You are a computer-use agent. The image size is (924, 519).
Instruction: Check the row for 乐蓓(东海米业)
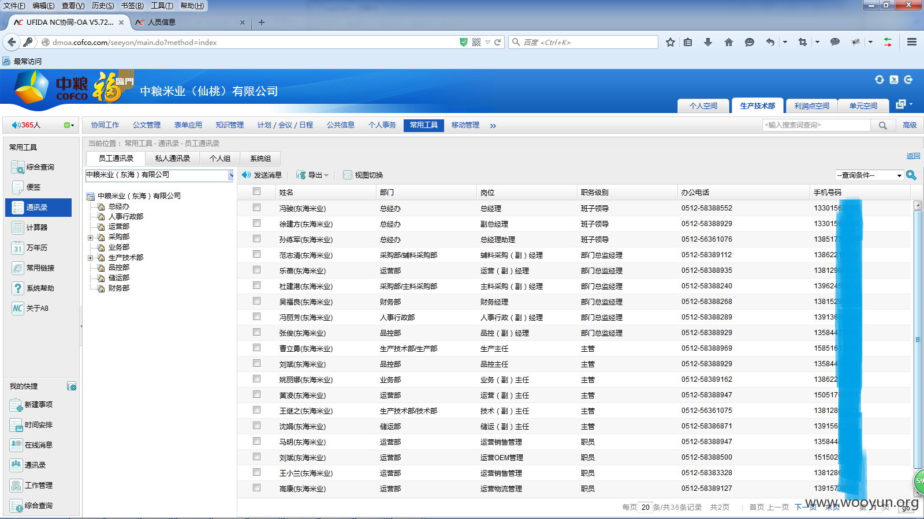click(x=256, y=269)
